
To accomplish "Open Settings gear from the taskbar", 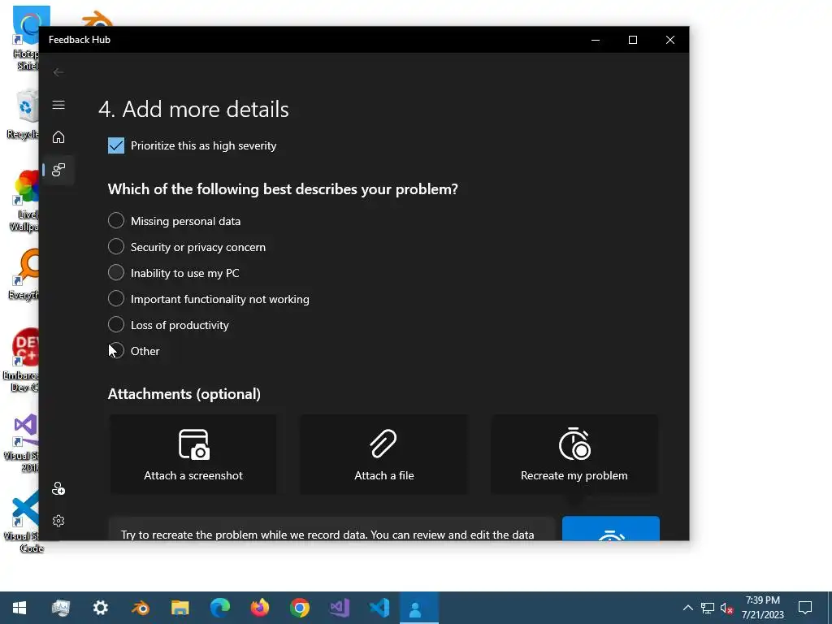I will point(100,608).
